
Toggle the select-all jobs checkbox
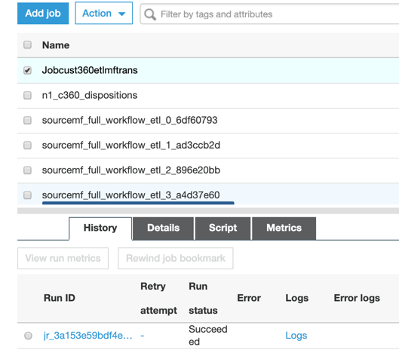(27, 45)
